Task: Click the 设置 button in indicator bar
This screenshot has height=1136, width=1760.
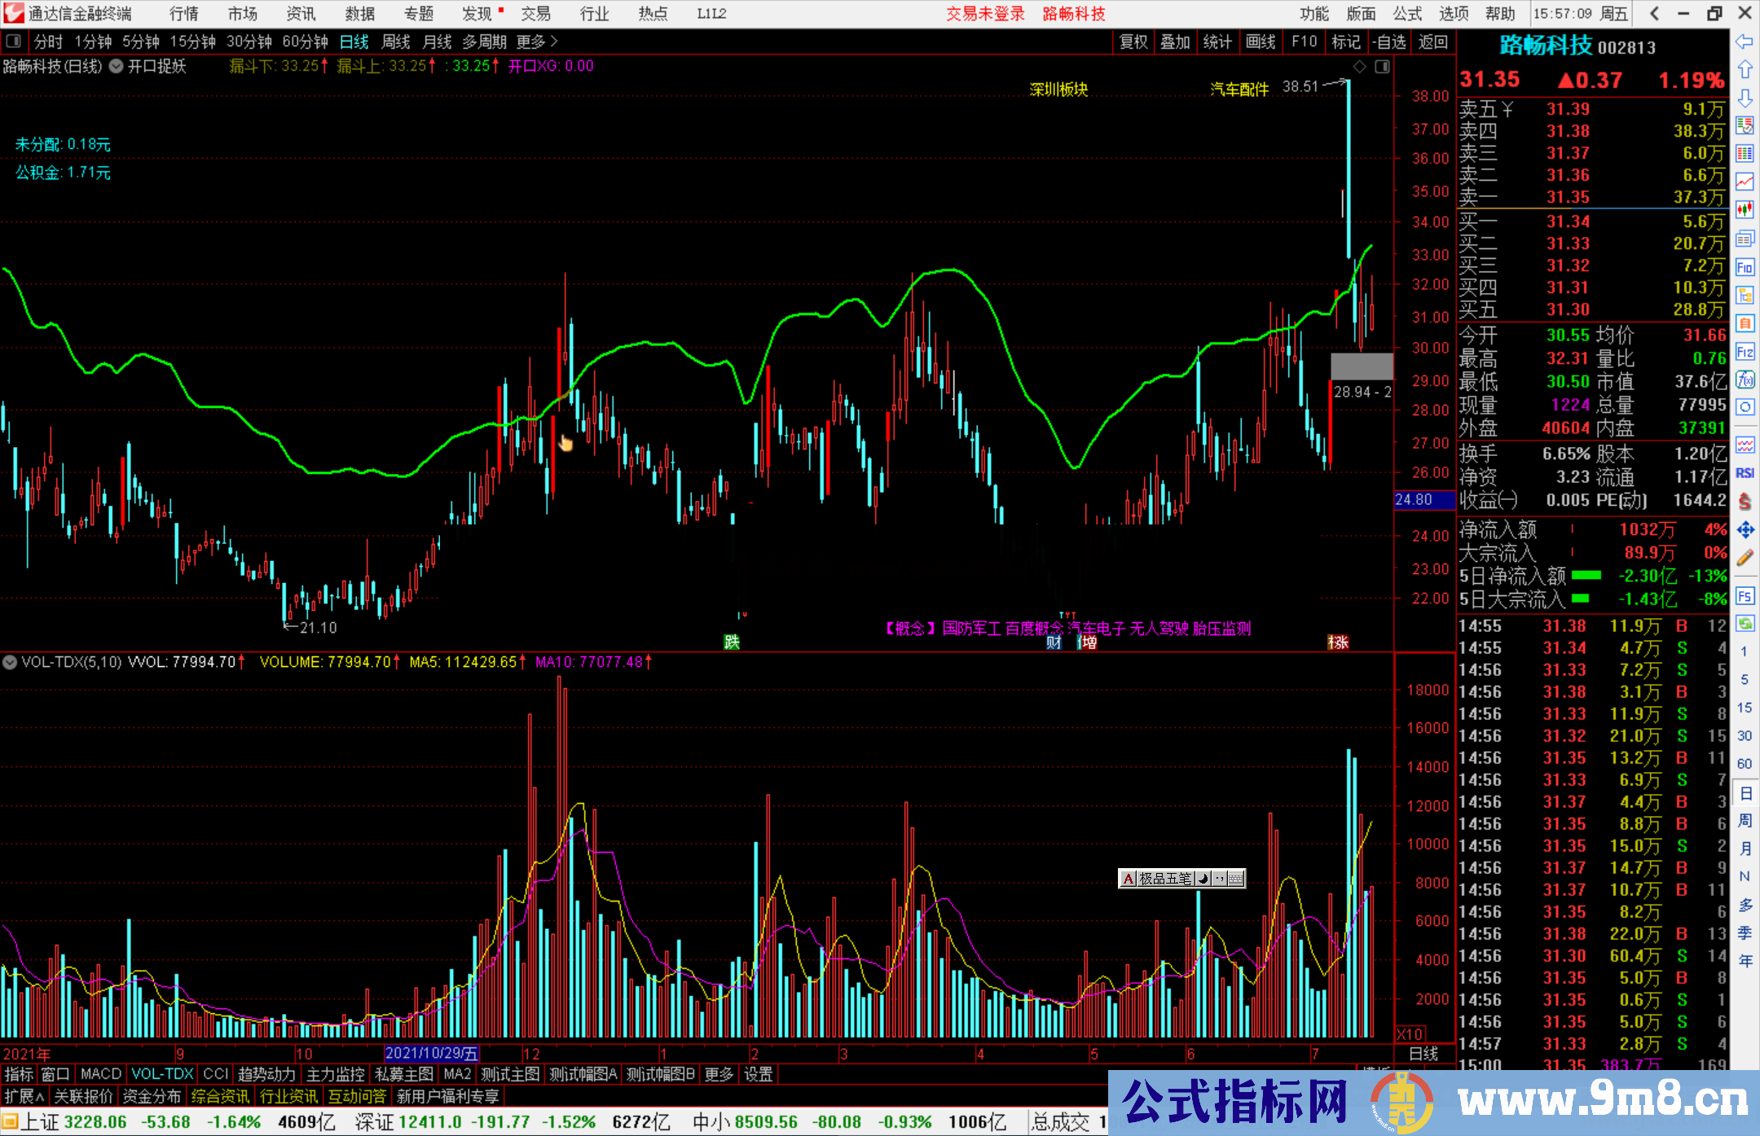Action: (758, 1074)
